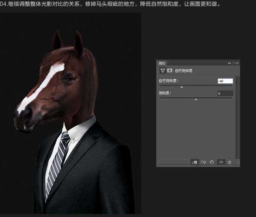
Task: Click the Vibrance adjustment triangle icon
Action: (x=162, y=70)
